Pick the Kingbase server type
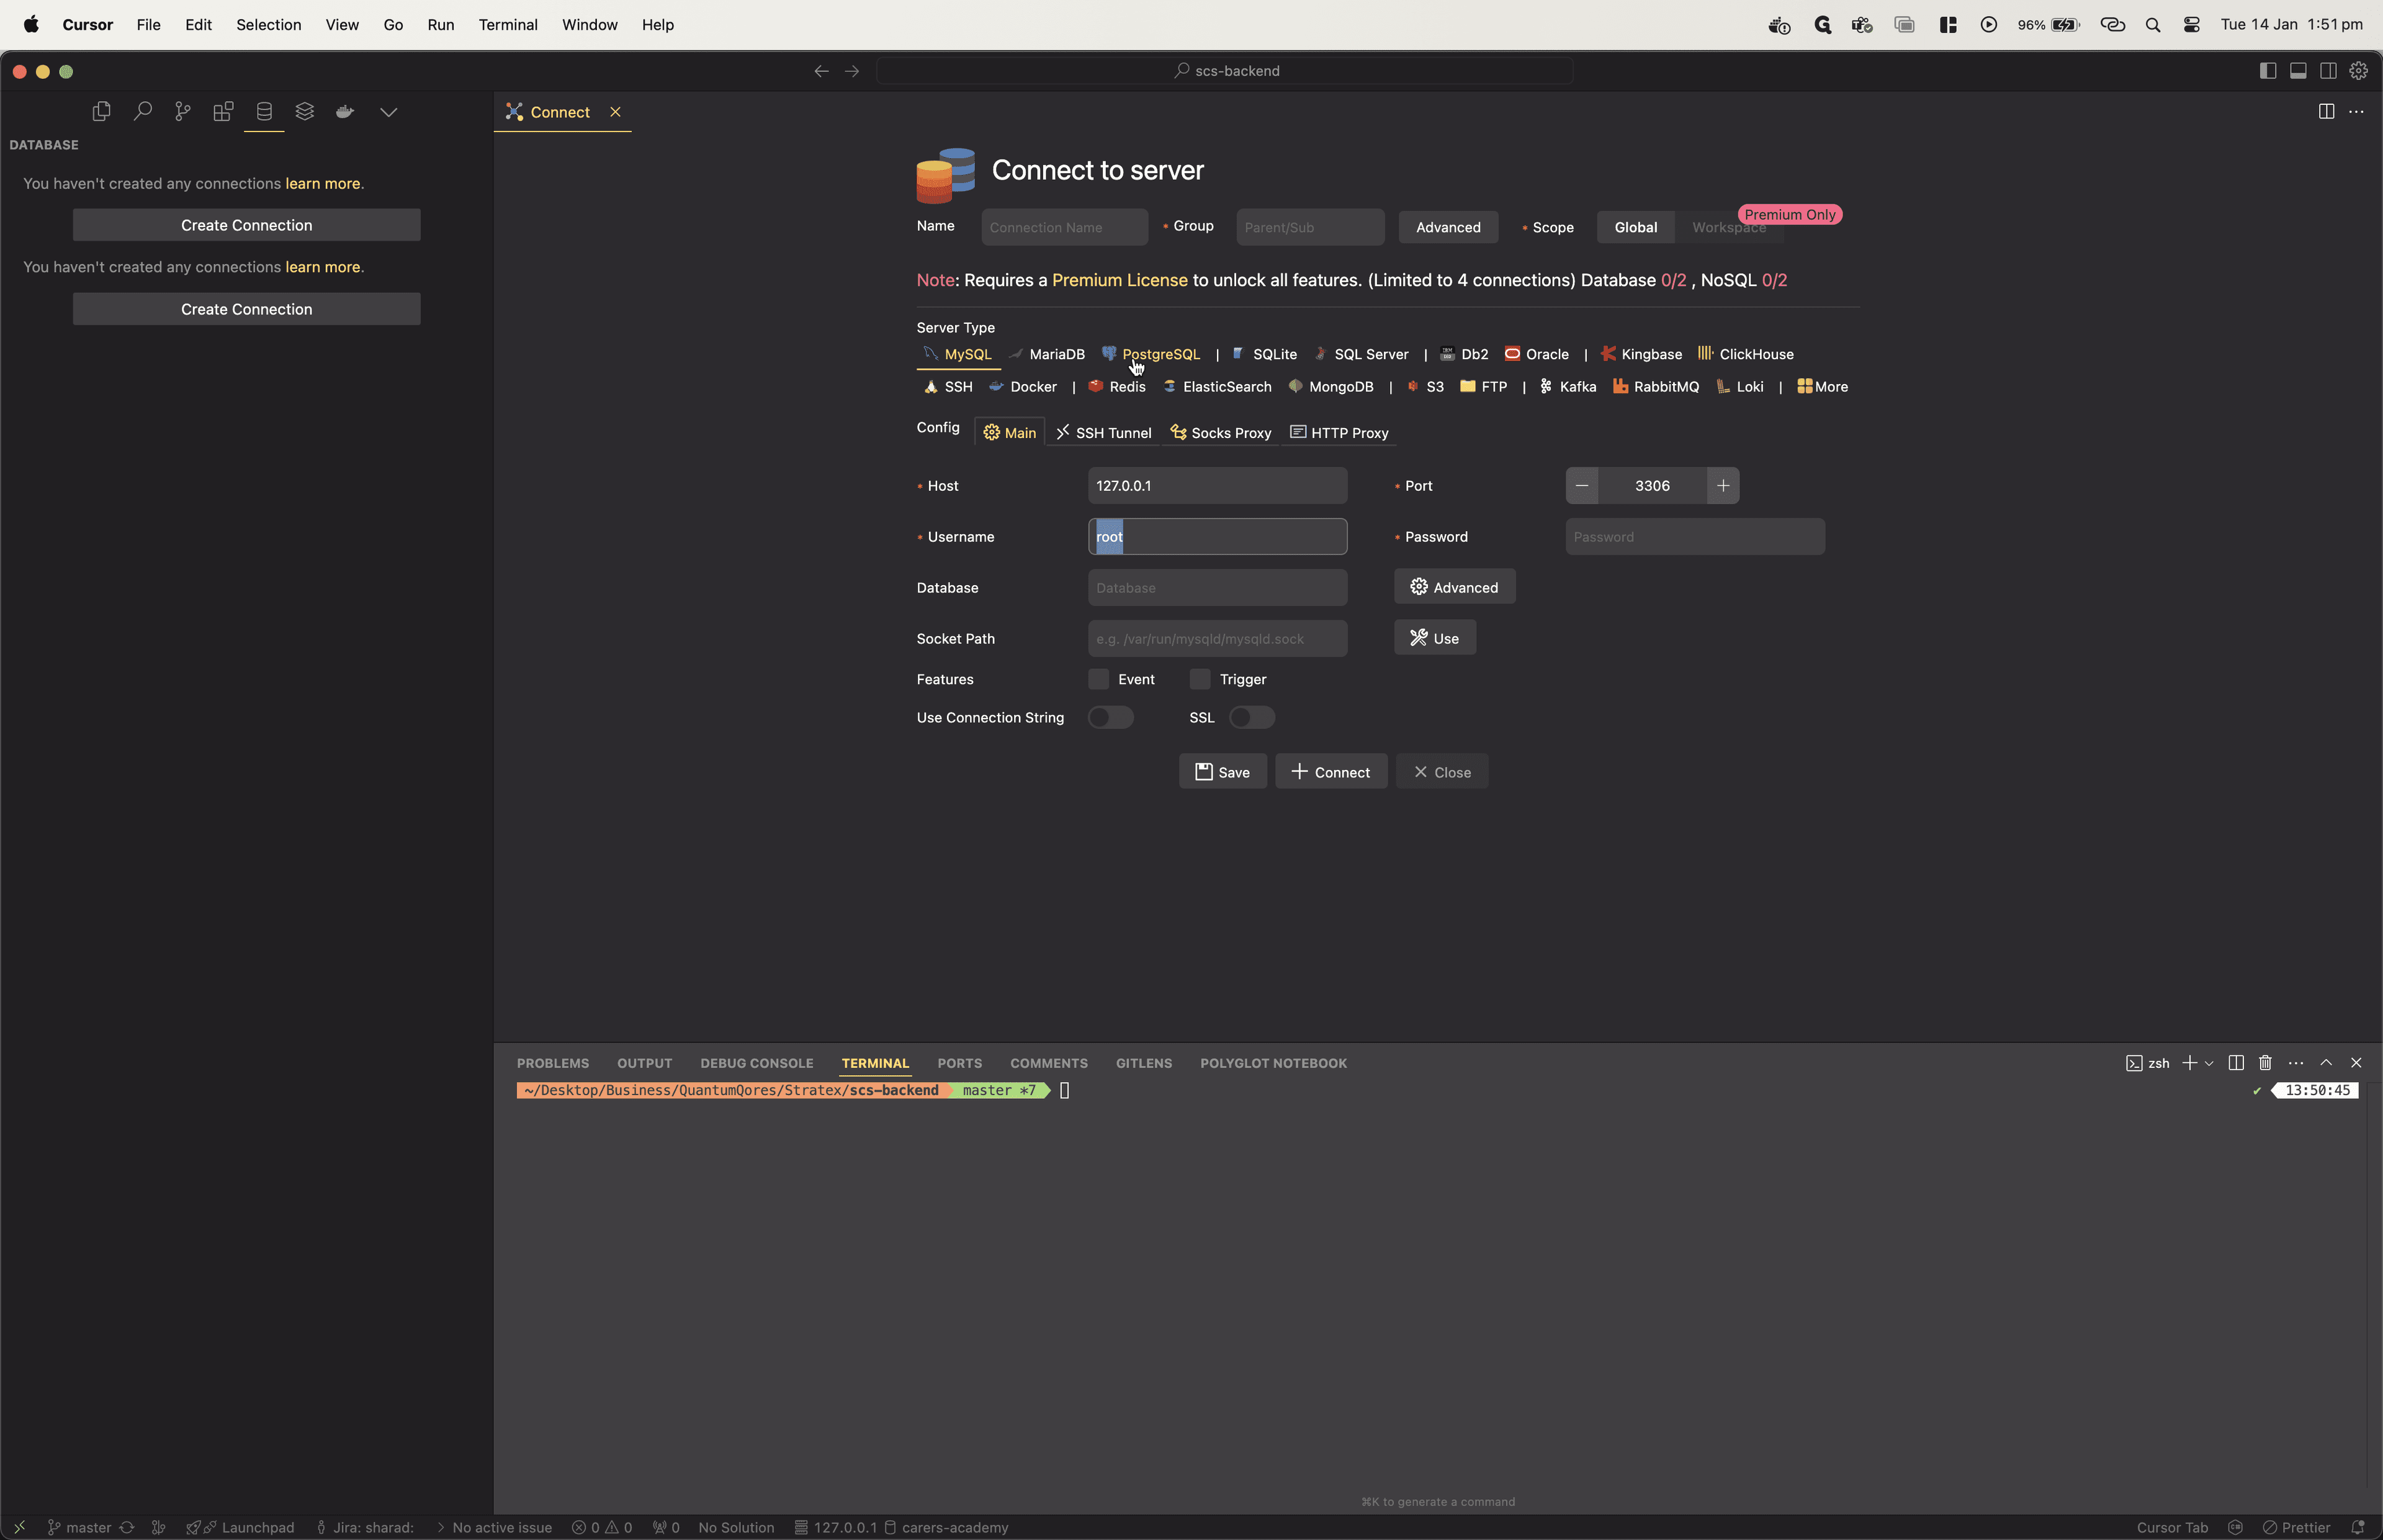 (x=1641, y=354)
